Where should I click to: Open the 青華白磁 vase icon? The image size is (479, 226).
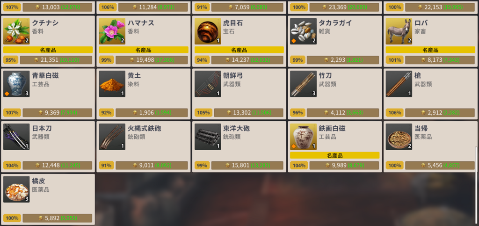16,84
